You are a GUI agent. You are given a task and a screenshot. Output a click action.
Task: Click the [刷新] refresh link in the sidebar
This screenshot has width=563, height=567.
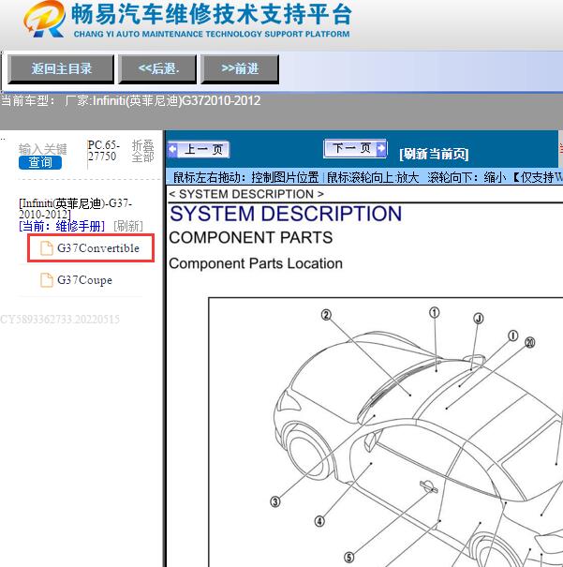pyautogui.click(x=128, y=227)
